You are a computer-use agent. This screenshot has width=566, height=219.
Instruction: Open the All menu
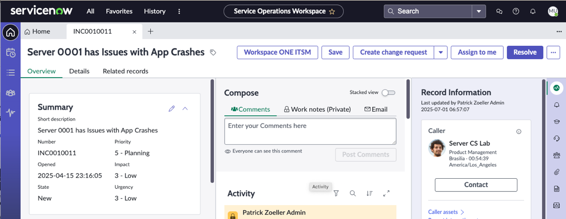(x=90, y=11)
